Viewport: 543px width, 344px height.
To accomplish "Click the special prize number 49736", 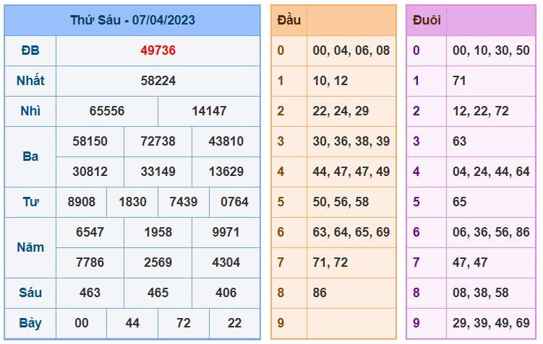I will click(x=158, y=50).
